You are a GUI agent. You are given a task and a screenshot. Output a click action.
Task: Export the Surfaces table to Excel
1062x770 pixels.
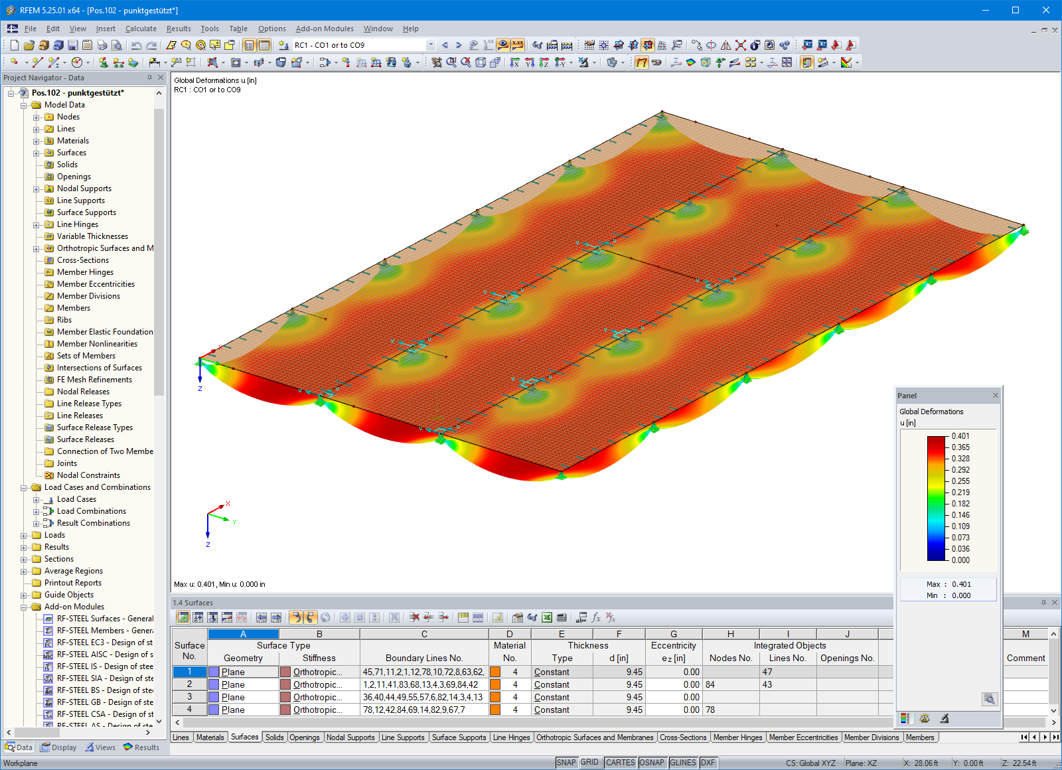click(546, 618)
